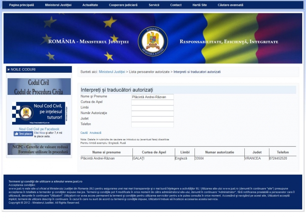Click the arrow icon beside NOILE CODURI
This screenshot has height=218, width=306.
pos(8,69)
